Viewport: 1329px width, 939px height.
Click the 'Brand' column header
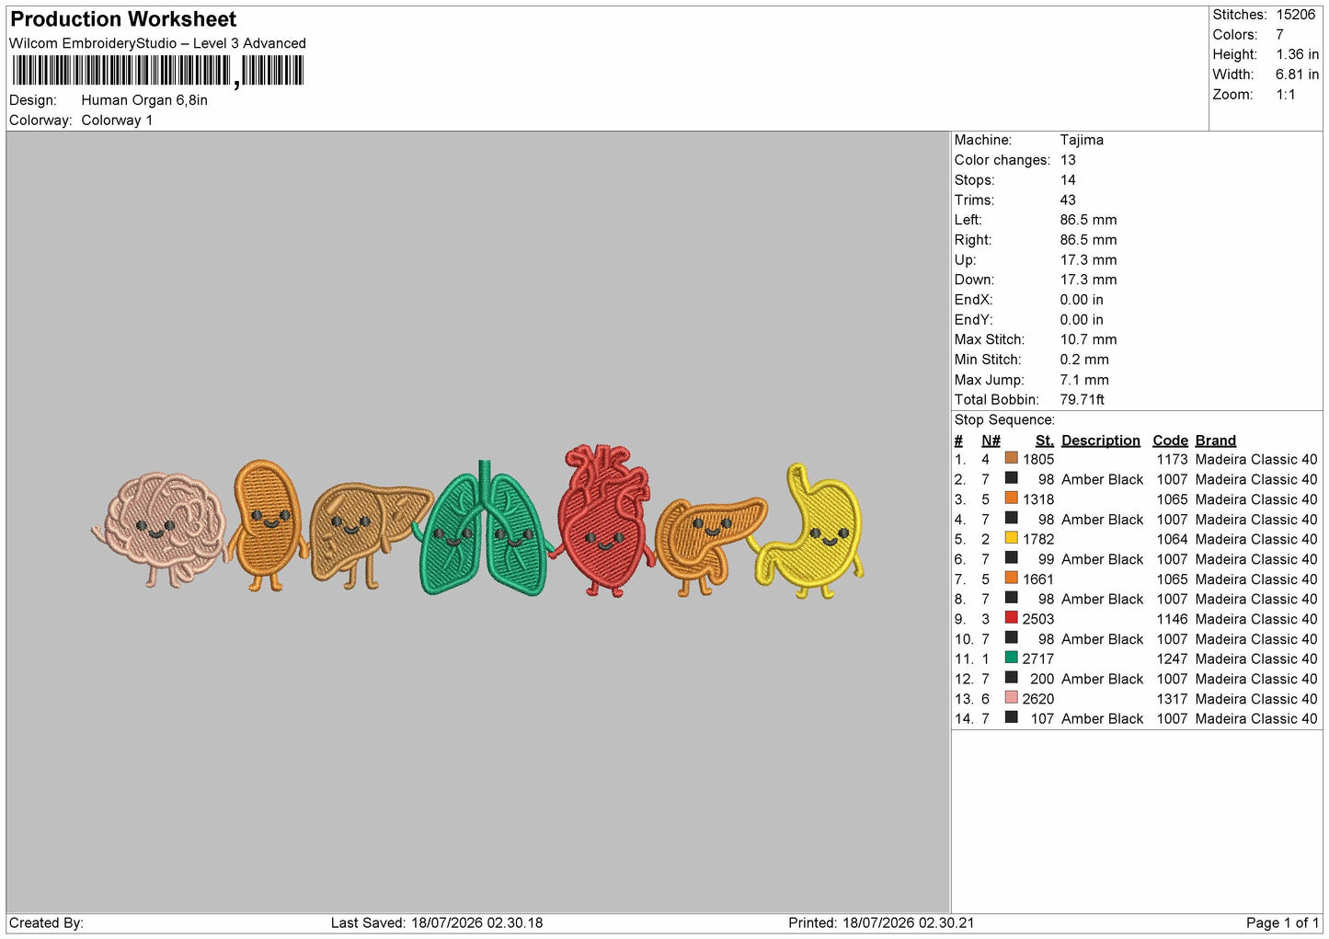point(1216,441)
